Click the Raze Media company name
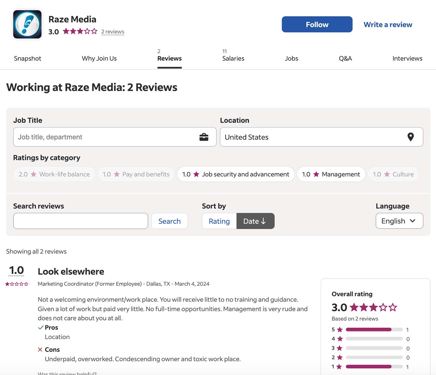436x375 pixels. (x=72, y=19)
